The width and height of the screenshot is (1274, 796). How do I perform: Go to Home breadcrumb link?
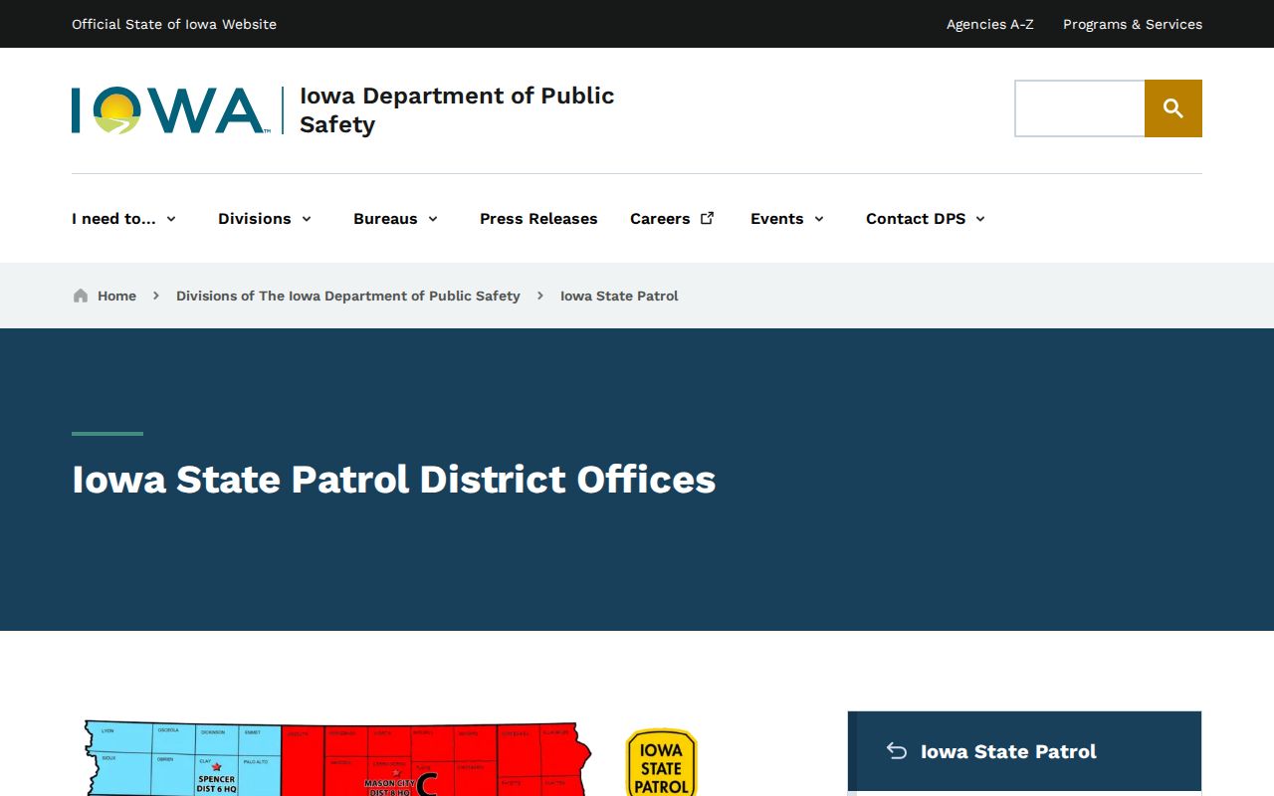point(116,296)
